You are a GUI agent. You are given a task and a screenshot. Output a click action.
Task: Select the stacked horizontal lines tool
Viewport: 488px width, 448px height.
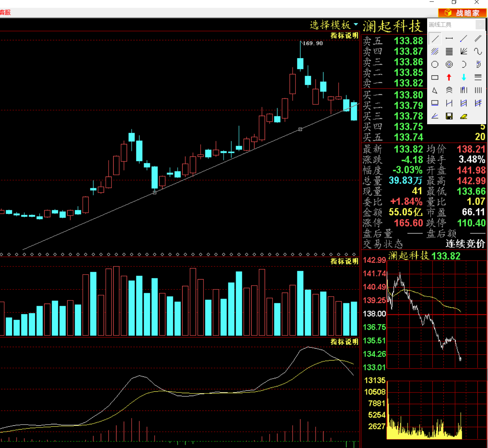pos(449,52)
